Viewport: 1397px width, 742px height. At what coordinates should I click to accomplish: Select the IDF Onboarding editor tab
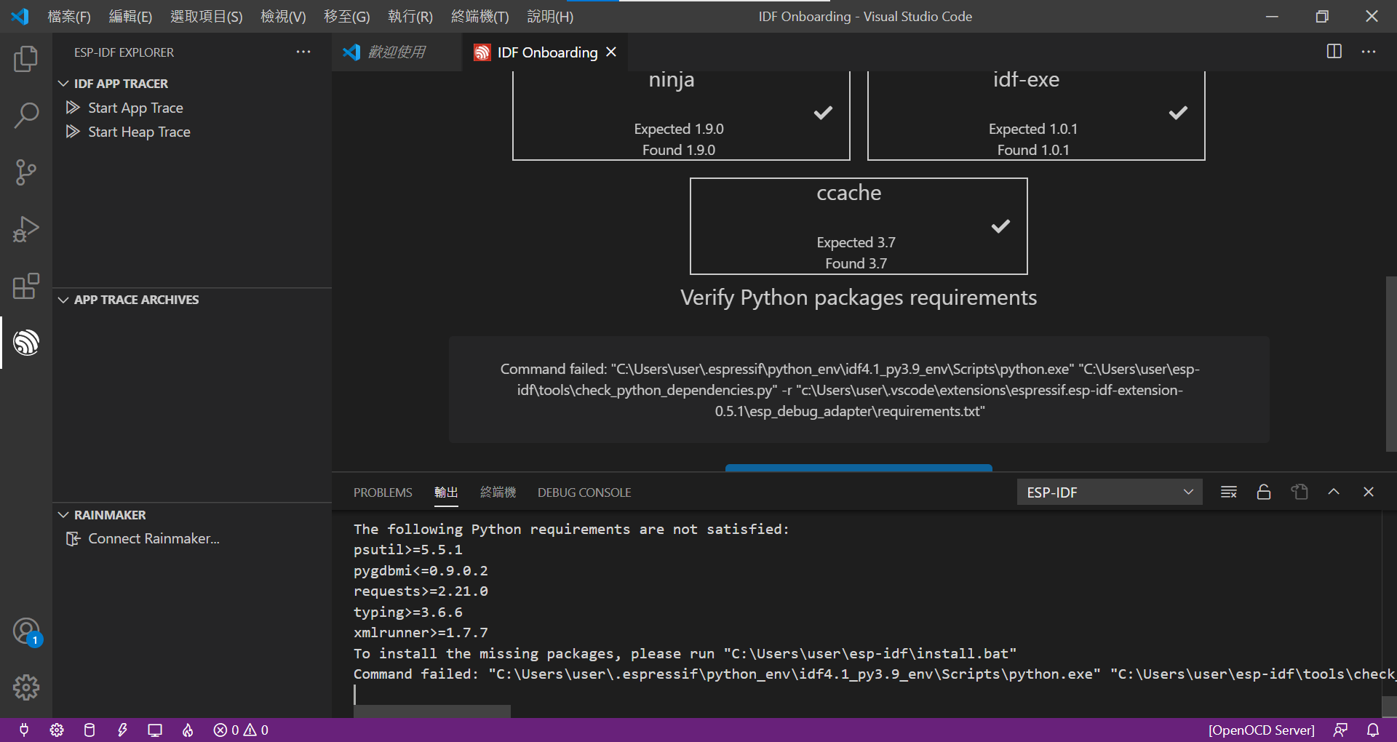(546, 52)
